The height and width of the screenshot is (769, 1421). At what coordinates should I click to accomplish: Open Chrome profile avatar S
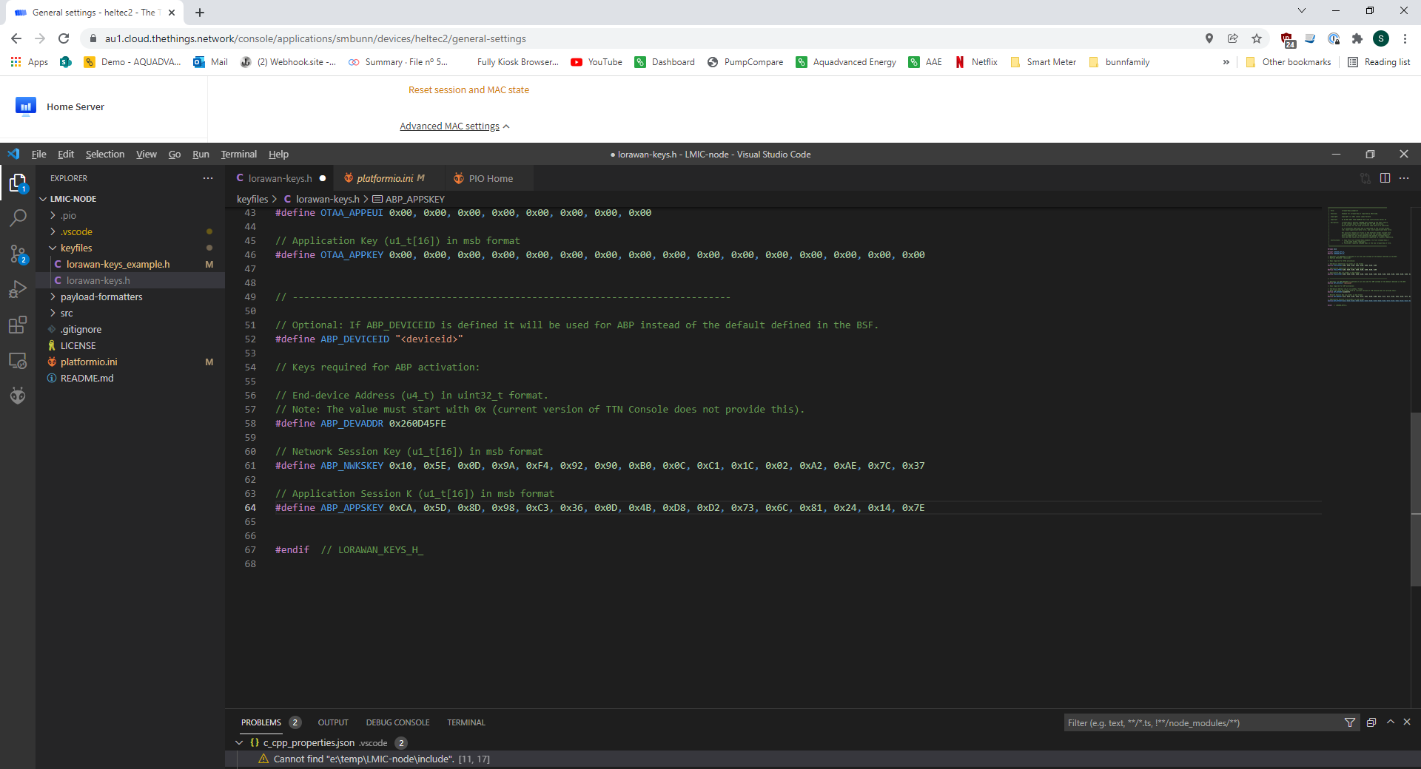point(1381,38)
